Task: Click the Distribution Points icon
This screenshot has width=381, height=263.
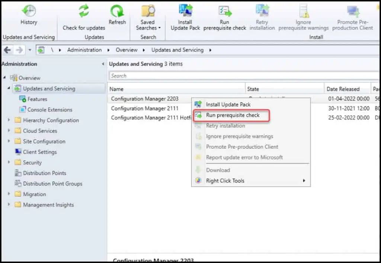Action: click(x=18, y=173)
